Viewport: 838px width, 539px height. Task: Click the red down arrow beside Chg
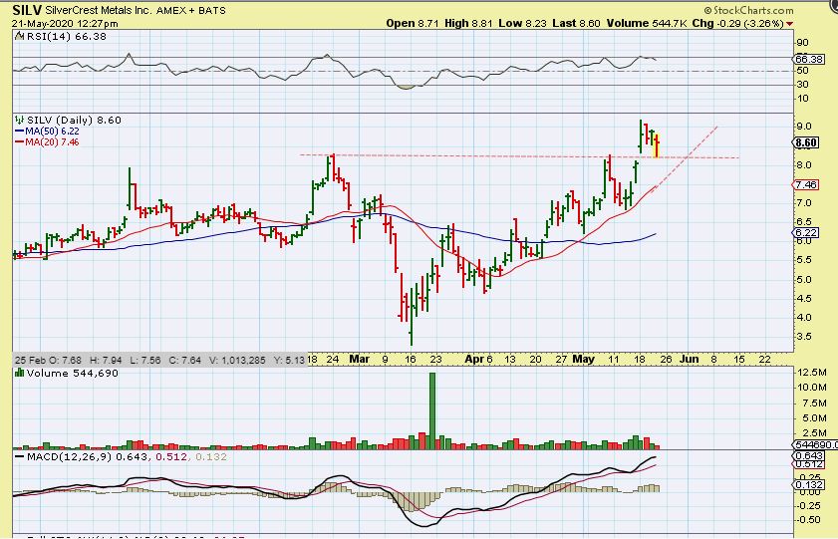tap(790, 23)
